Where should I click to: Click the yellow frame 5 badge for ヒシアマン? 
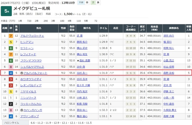(11, 42)
